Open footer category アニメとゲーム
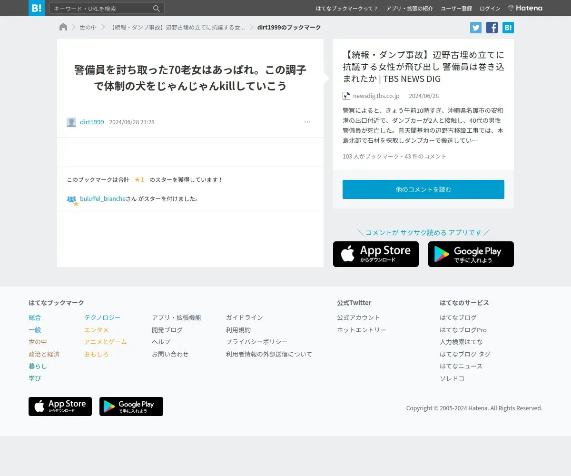 [105, 342]
